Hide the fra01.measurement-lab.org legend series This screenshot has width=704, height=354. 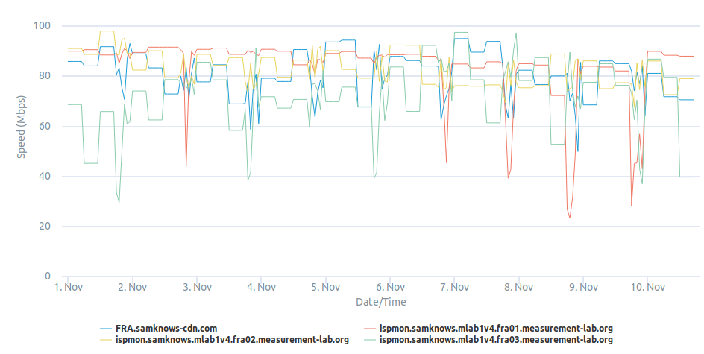coord(496,328)
